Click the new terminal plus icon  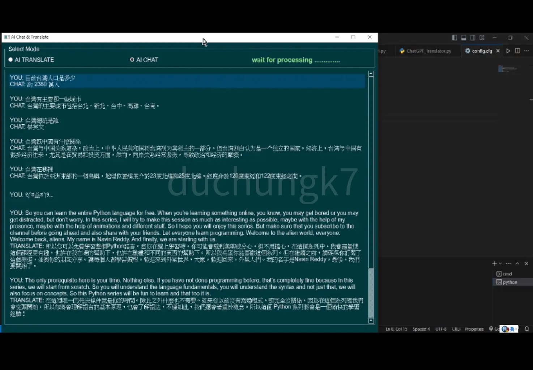(494, 263)
